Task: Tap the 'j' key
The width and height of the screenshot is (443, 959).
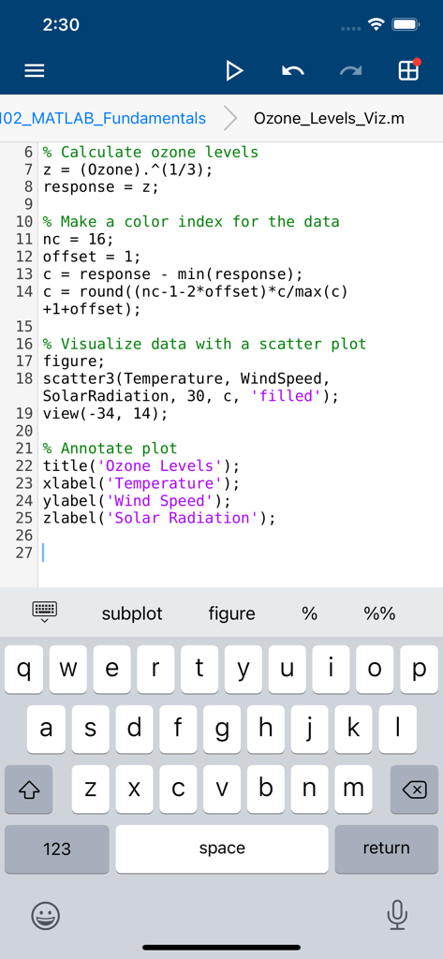Action: (x=309, y=729)
